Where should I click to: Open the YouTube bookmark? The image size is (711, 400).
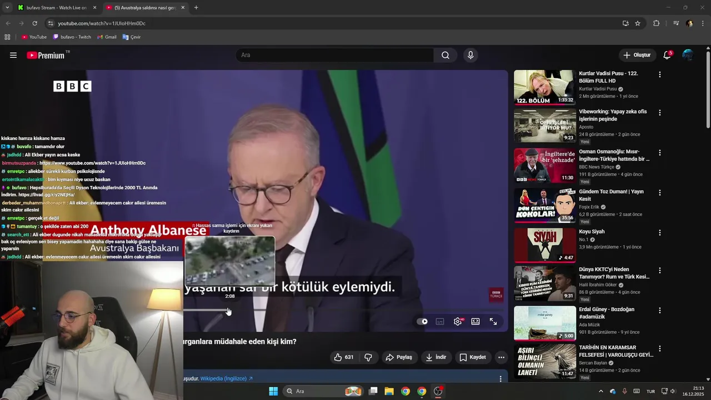(34, 37)
